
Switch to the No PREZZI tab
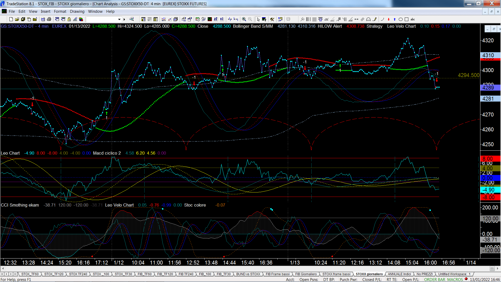coord(425,274)
